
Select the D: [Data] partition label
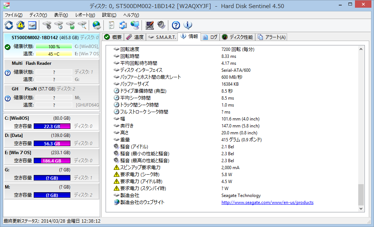pyautogui.click(x=14, y=135)
